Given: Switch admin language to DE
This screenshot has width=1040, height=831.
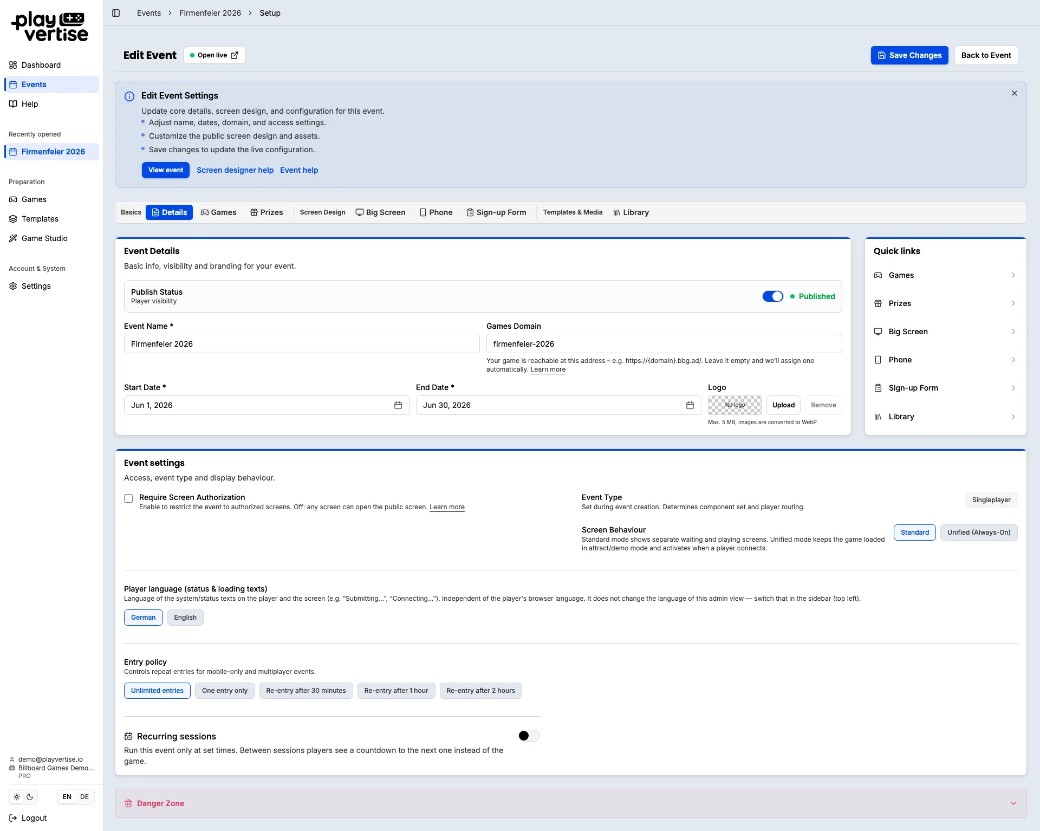Looking at the screenshot, I should click(x=84, y=797).
